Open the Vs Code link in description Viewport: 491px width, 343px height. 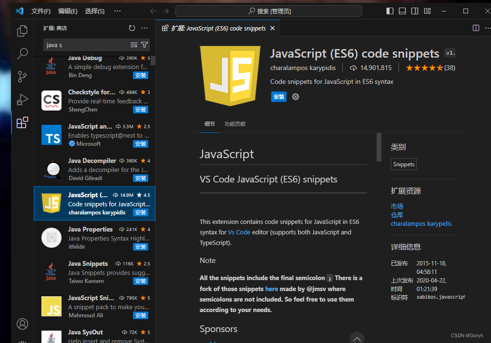[239, 232]
